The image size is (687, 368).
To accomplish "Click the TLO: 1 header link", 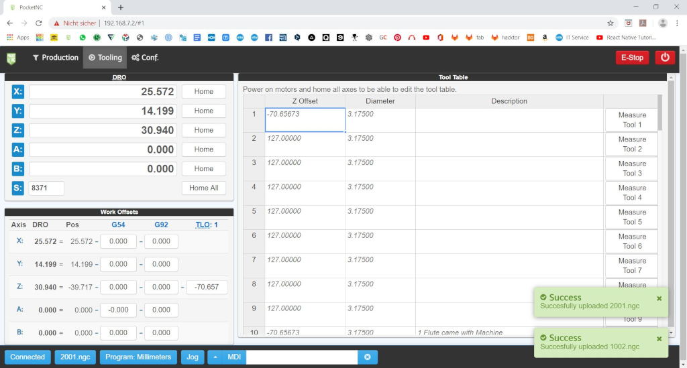I will tap(207, 225).
